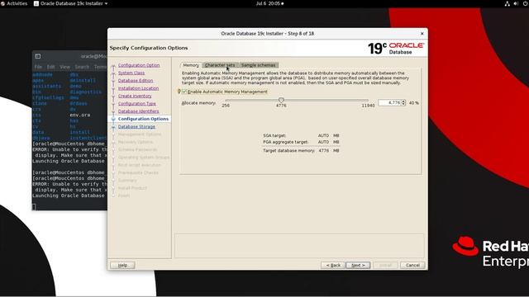529x297 pixels.
Task: Go to Create Inventory step
Action: click(x=135, y=97)
